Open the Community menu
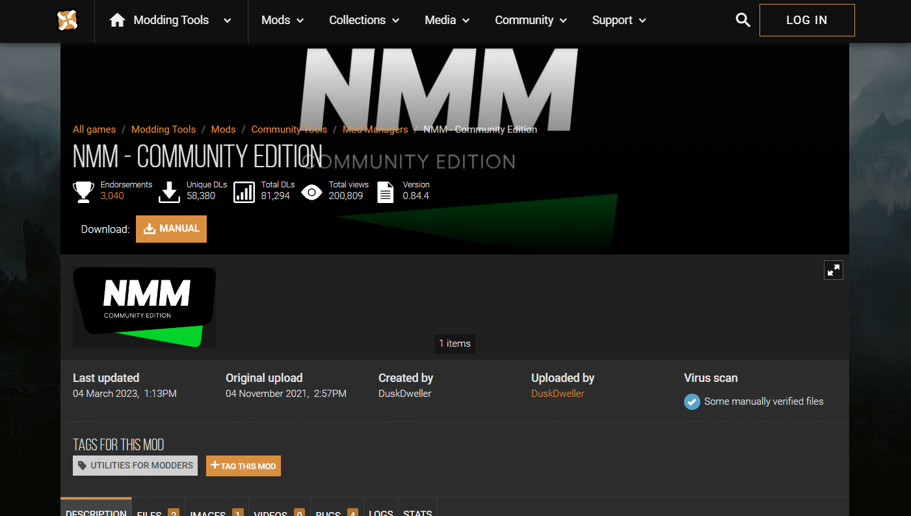 click(x=531, y=20)
